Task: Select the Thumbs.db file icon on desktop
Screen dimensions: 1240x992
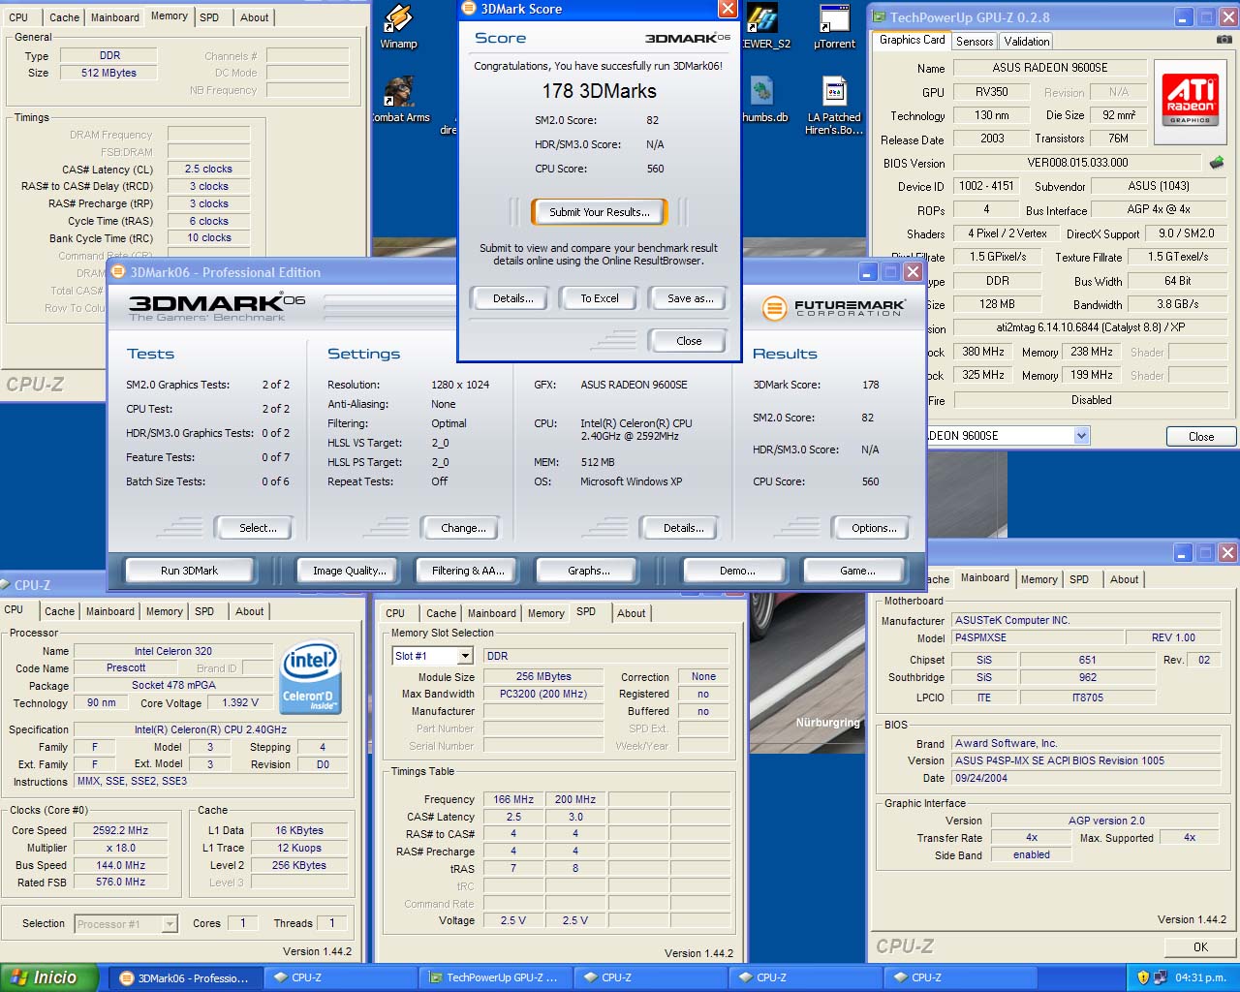Action: click(x=763, y=100)
